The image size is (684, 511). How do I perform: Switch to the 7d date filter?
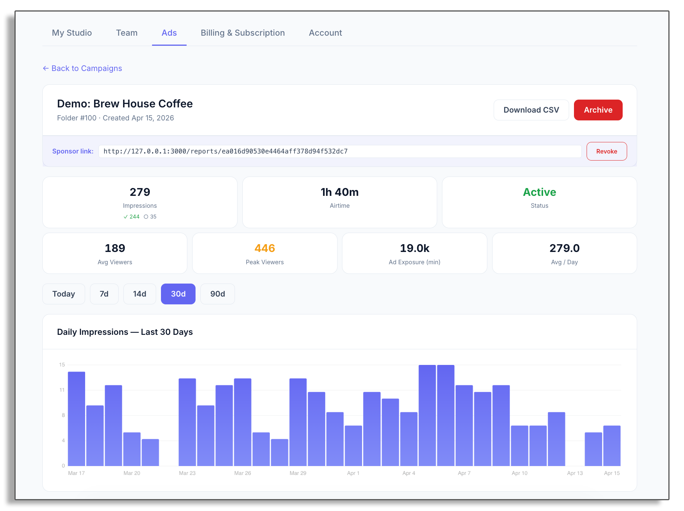point(104,294)
